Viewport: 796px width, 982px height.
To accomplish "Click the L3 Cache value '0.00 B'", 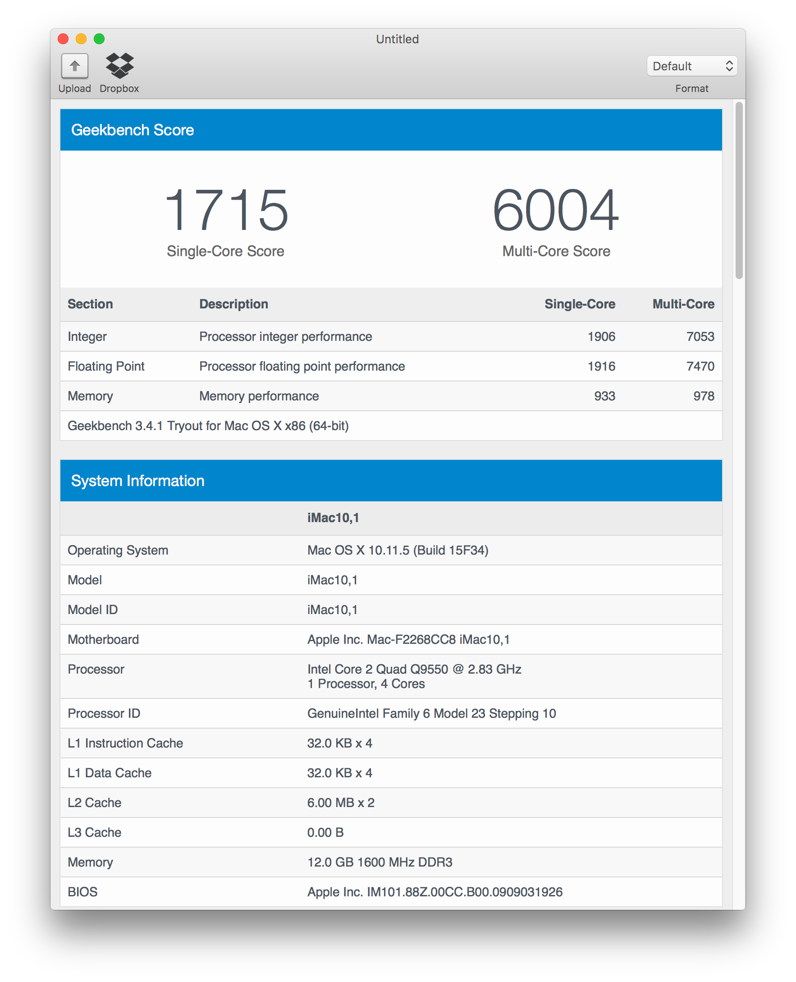I will coord(325,832).
